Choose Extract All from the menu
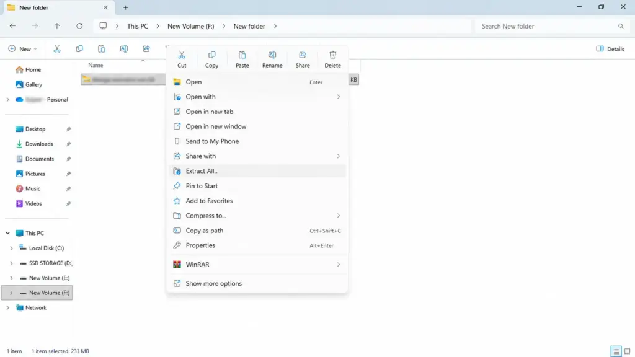The width and height of the screenshot is (635, 357). click(x=257, y=171)
